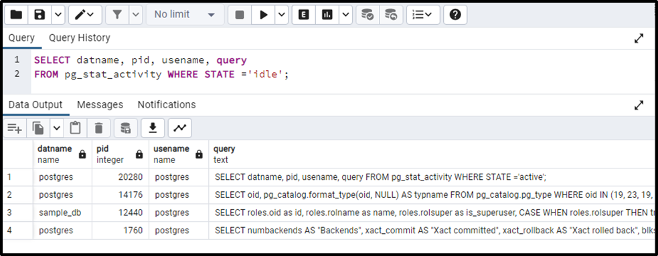
Task: Click editor line 1 SELECT statement
Action: click(x=141, y=60)
